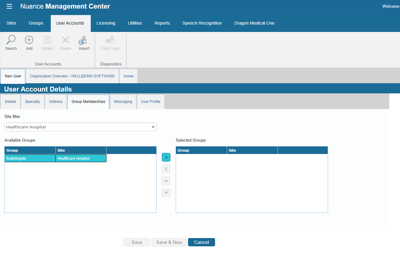Switch to the Home page tab
The width and height of the screenshot is (400, 258).
point(129,76)
